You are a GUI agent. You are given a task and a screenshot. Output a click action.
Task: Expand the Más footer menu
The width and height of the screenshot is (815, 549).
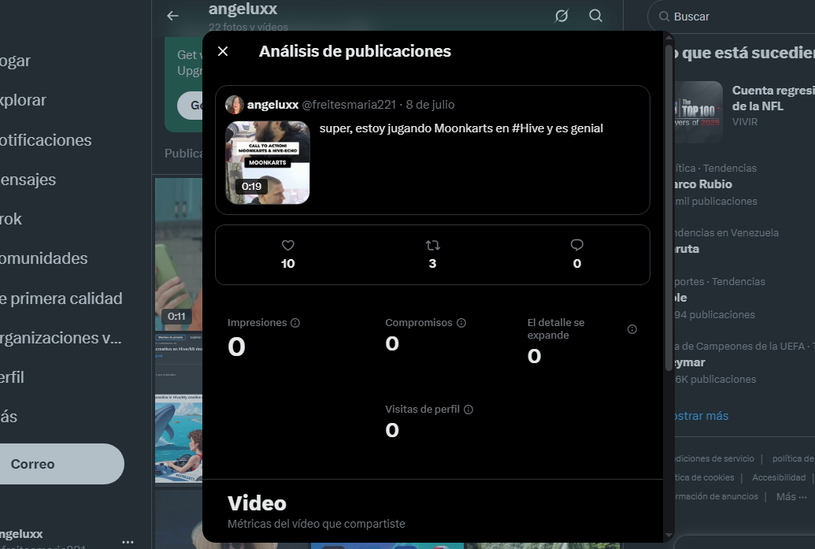pyautogui.click(x=791, y=496)
